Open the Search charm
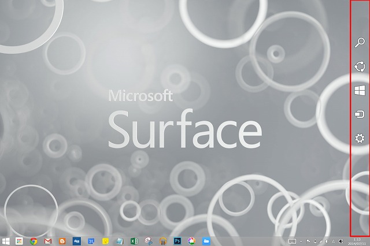Viewport: 370px width, 246px height. click(360, 43)
